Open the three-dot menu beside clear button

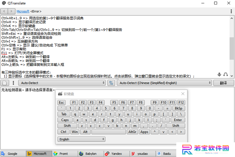click(x=13, y=83)
